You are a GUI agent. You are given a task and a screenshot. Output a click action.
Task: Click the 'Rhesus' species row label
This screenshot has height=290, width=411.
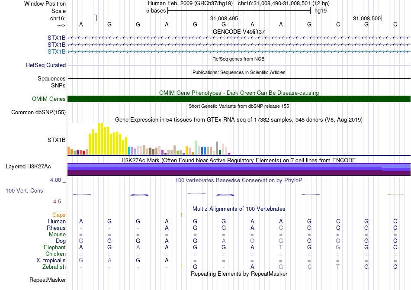[56, 228]
